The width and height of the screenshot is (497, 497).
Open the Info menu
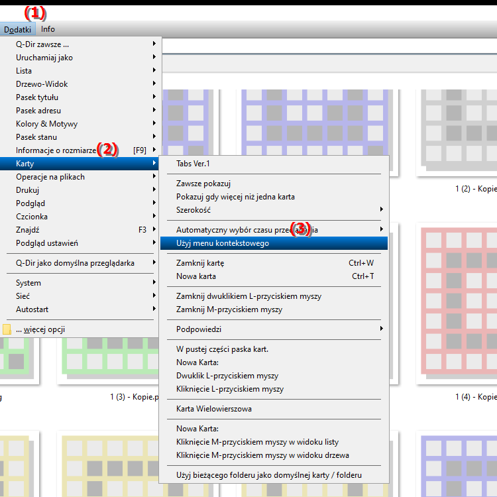pyautogui.click(x=48, y=29)
